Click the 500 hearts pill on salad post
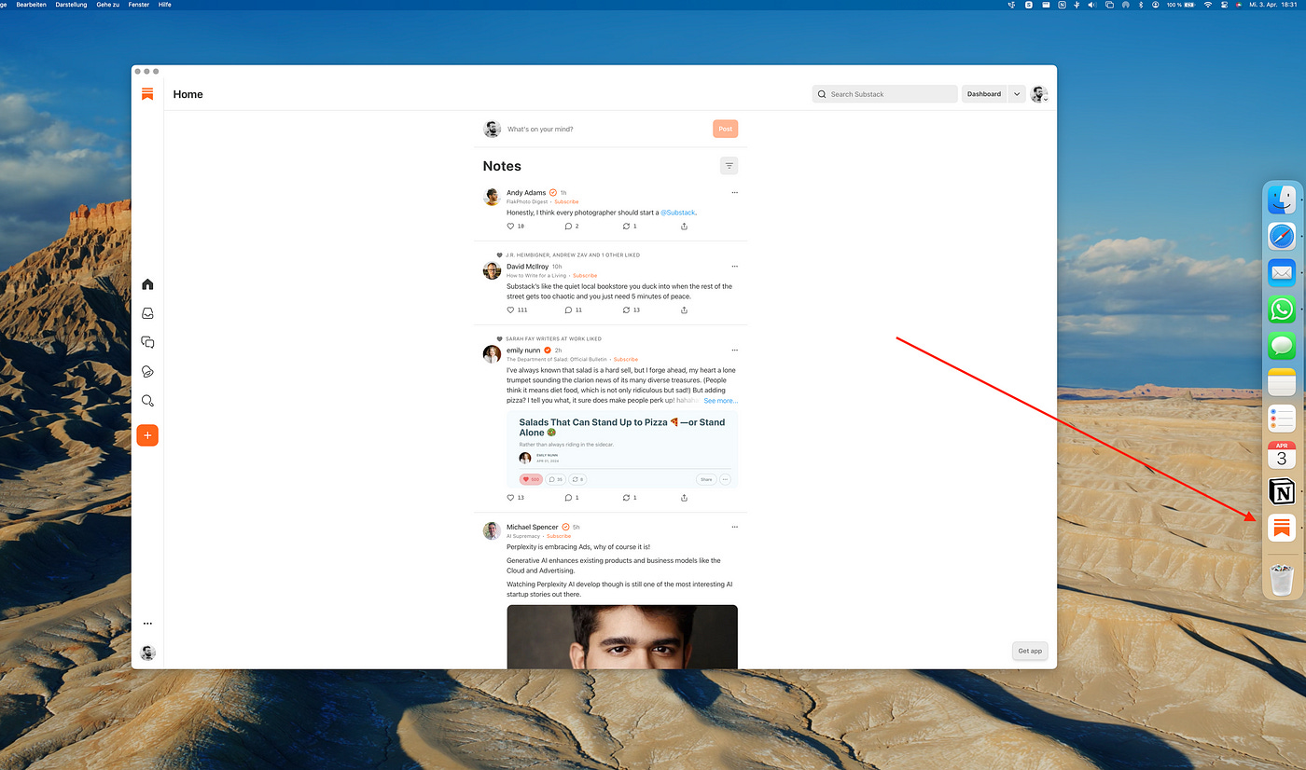 click(531, 479)
